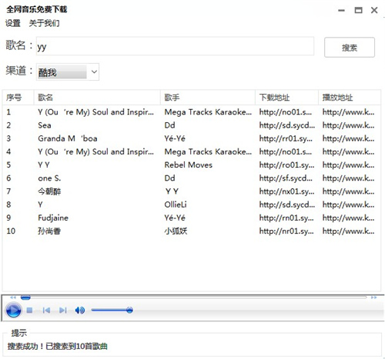The image size is (385, 359).
Task: Click the playback seek bar thumb
Action: pos(25,298)
